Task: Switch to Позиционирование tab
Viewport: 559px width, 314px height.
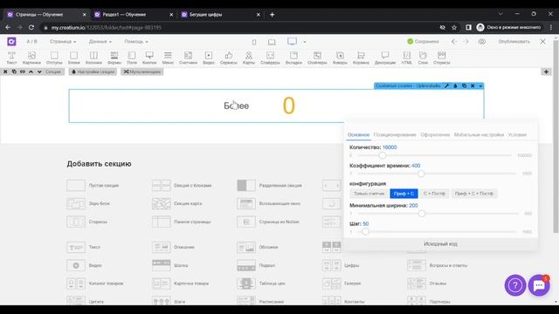Action: [395, 134]
